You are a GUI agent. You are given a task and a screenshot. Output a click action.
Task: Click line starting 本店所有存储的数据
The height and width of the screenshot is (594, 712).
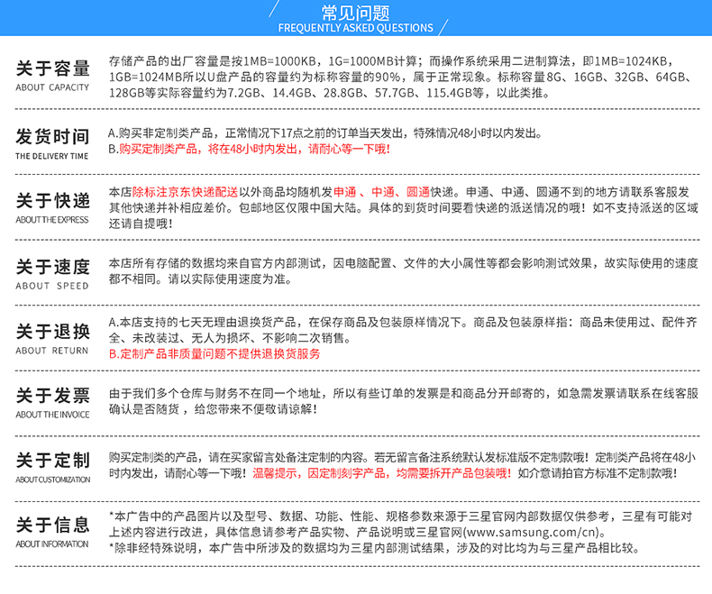point(403,263)
